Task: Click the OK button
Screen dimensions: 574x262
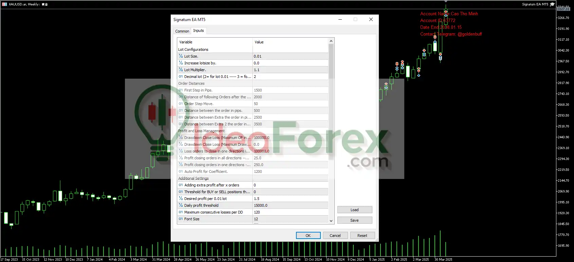Action: (x=308, y=236)
